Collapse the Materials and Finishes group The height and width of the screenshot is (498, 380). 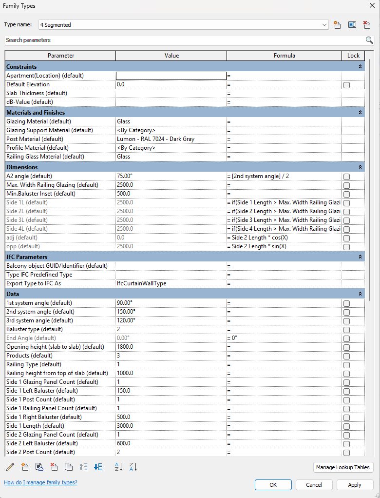360,113
